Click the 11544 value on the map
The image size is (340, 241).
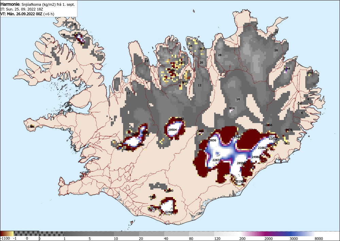(x=236, y=137)
